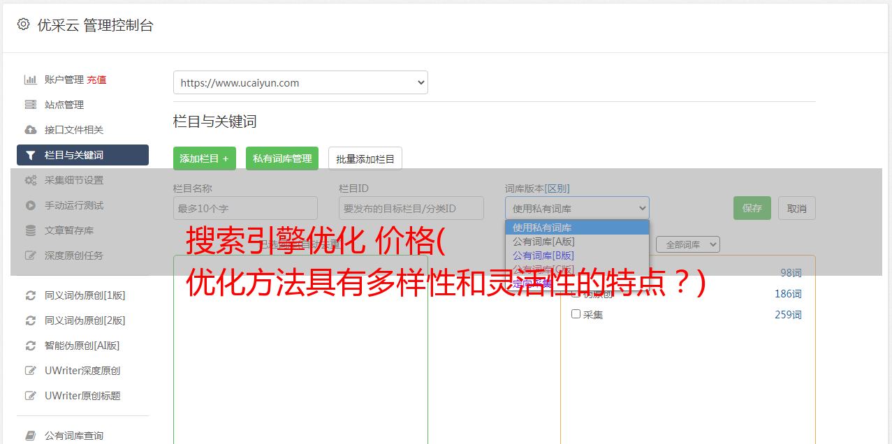This screenshot has width=892, height=444.
Task: Open UWriter原创标题 page
Action: (x=82, y=396)
